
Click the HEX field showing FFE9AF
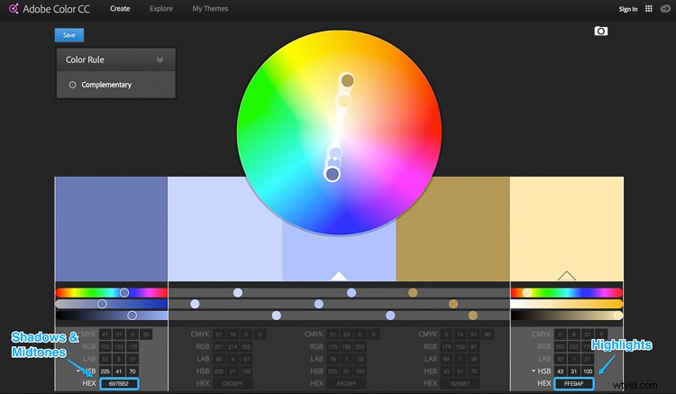(x=573, y=383)
